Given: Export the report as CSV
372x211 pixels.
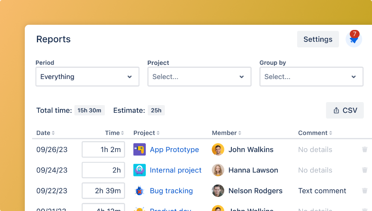Looking at the screenshot, I should click(345, 110).
